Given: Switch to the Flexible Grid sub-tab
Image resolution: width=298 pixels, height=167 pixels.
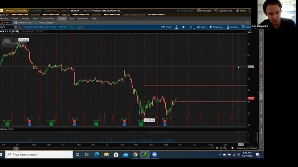Looking at the screenshot, I should click(23, 23).
